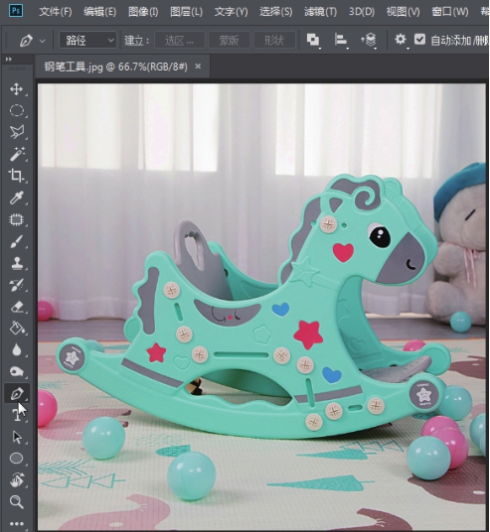Screen dimensions: 490x532
Task: Open the 图层(L) menu
Action: [186, 12]
